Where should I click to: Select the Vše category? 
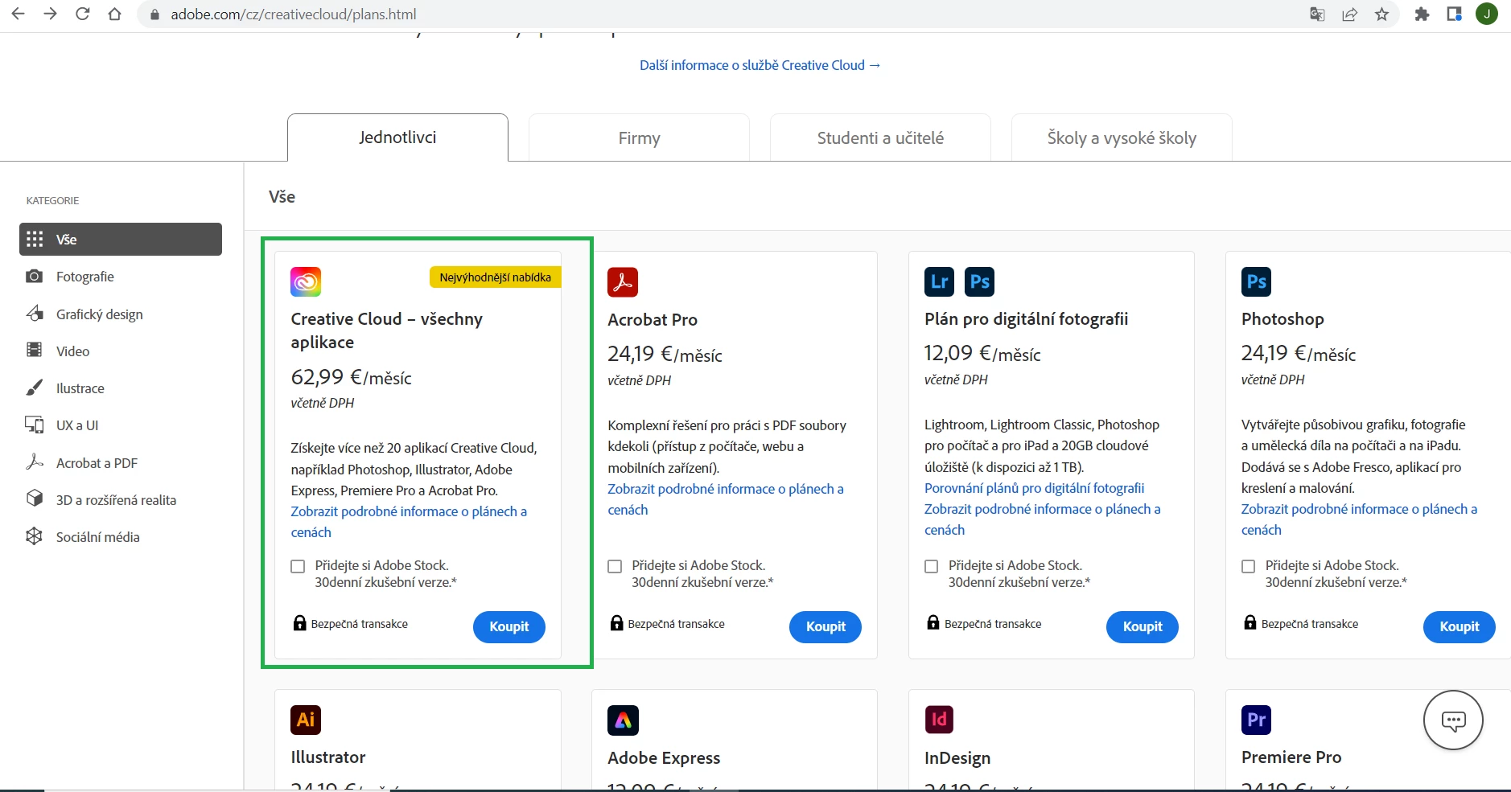coord(121,239)
